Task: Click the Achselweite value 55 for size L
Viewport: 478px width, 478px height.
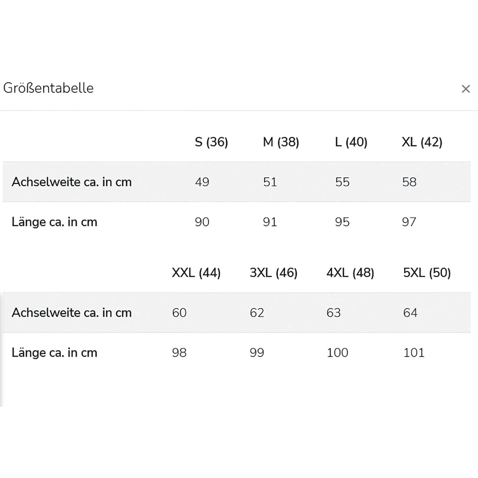Action: pyautogui.click(x=342, y=182)
